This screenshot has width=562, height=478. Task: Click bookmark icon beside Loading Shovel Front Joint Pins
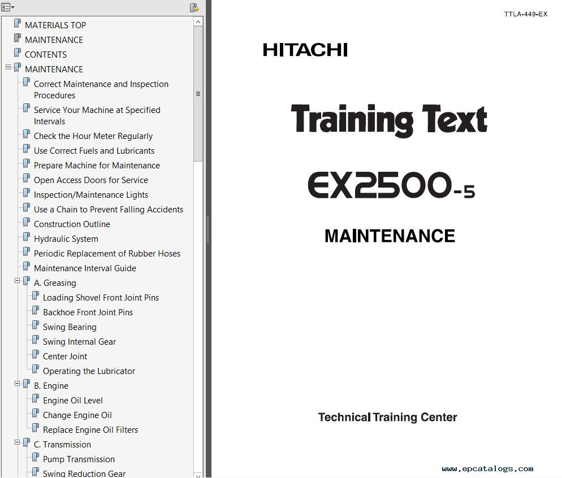pyautogui.click(x=36, y=296)
